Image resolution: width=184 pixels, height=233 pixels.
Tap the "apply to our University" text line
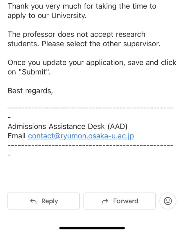47,16
